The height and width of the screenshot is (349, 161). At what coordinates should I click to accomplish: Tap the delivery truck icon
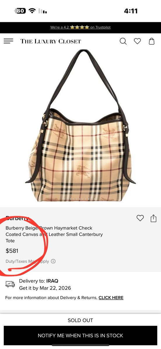point(10,284)
